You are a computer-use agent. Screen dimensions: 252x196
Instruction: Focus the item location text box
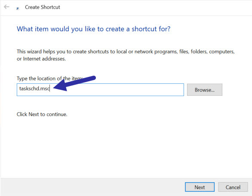pos(100,90)
